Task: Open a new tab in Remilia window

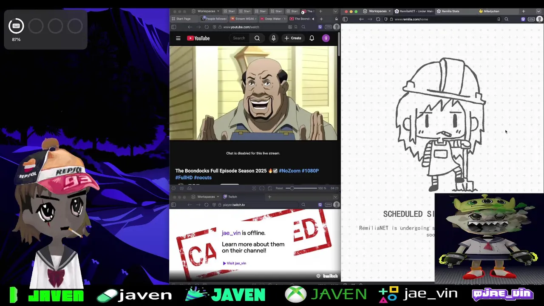Action: pyautogui.click(x=524, y=11)
